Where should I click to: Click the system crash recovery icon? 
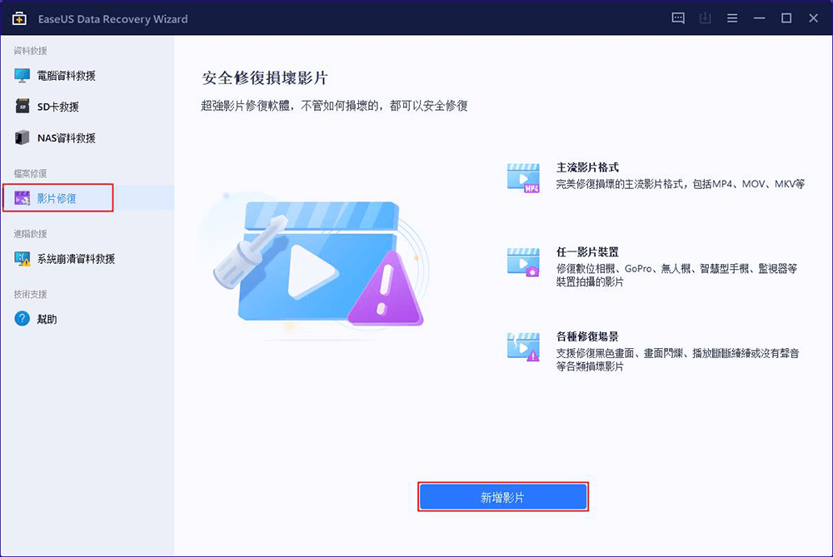22,259
